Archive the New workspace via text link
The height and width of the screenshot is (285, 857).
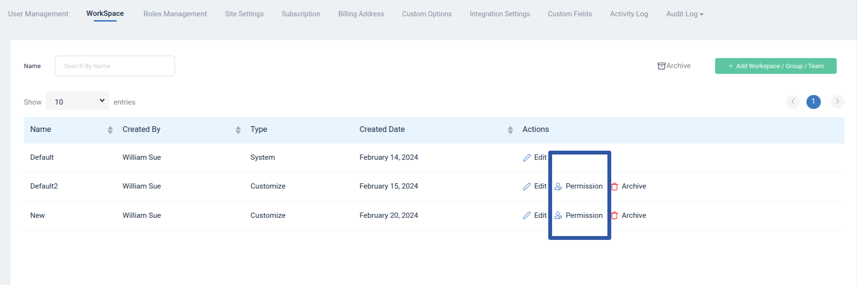[x=634, y=215]
